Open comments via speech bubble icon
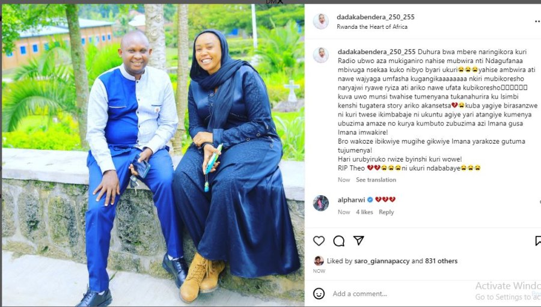541x307 pixels. pyautogui.click(x=339, y=241)
